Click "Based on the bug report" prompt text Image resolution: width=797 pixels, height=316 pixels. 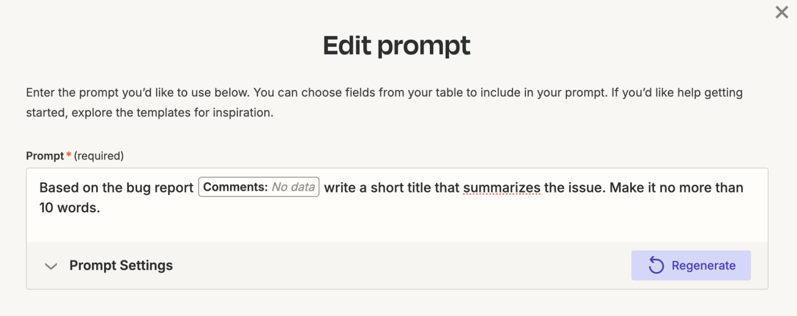point(116,187)
